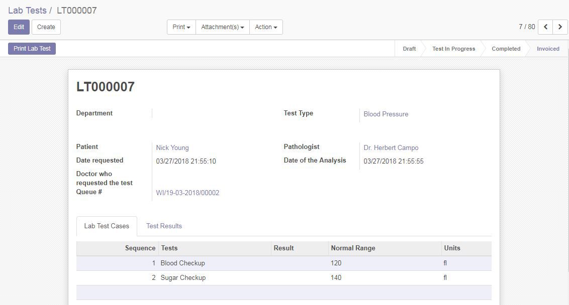Image resolution: width=569 pixels, height=305 pixels.
Task: Go to the previous record arrow
Action: point(545,27)
